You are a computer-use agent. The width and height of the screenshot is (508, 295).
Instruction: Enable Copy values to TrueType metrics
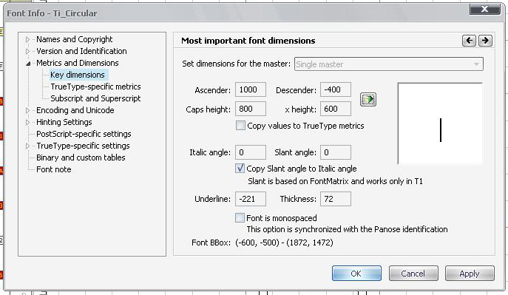(240, 126)
